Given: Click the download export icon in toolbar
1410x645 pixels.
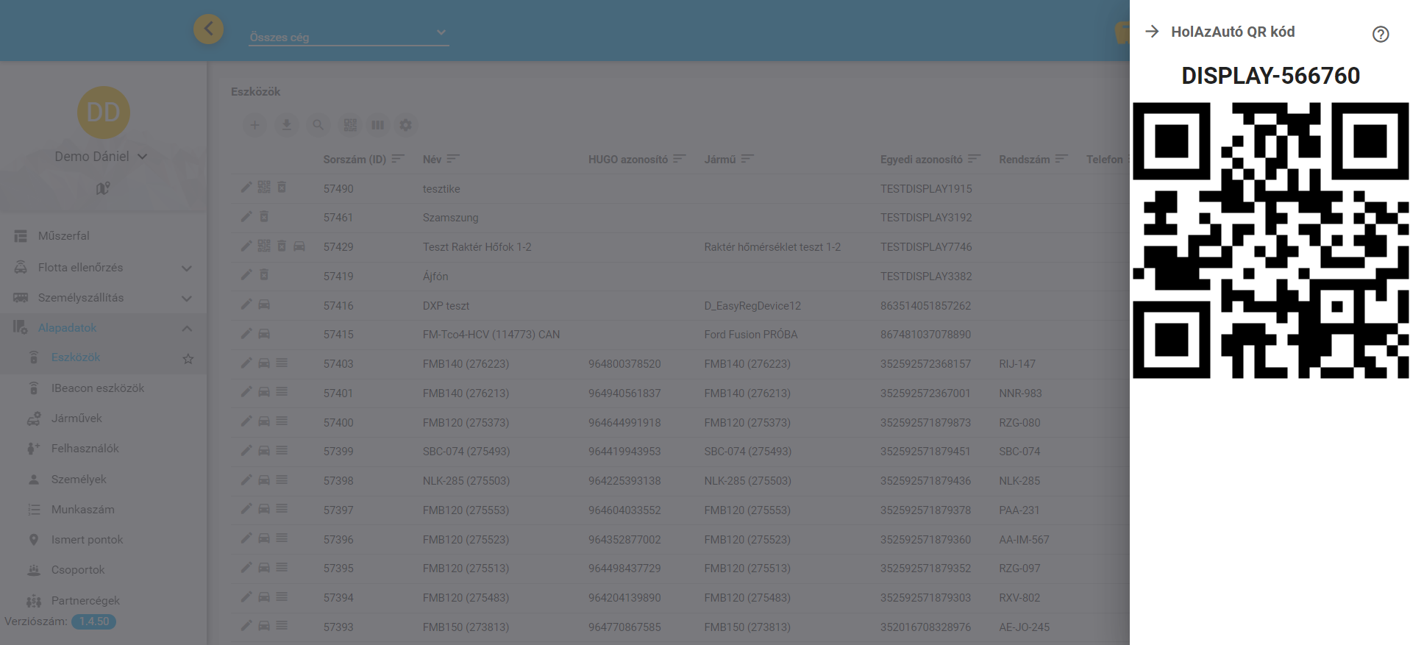Looking at the screenshot, I should click(x=286, y=125).
